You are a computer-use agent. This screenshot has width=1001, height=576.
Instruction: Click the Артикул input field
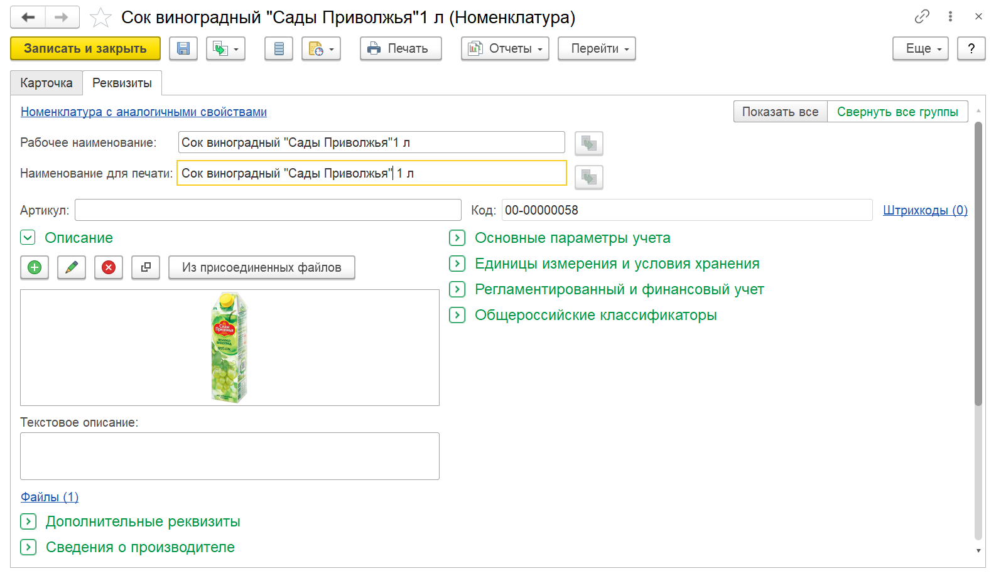click(268, 210)
